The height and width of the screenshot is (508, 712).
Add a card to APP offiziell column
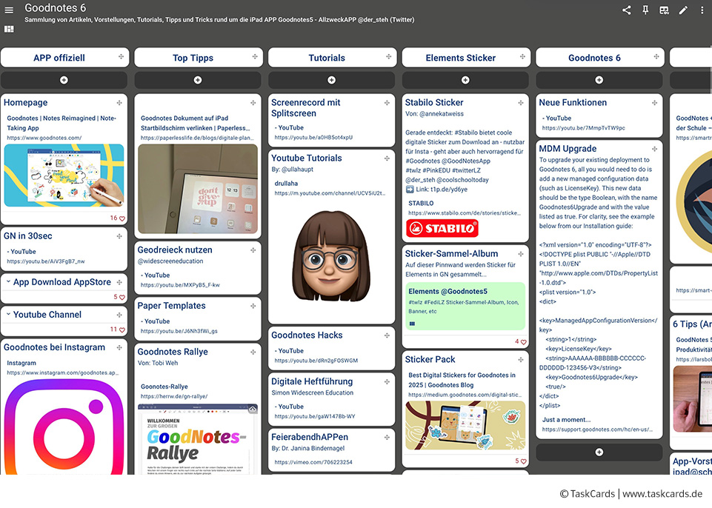[64, 80]
